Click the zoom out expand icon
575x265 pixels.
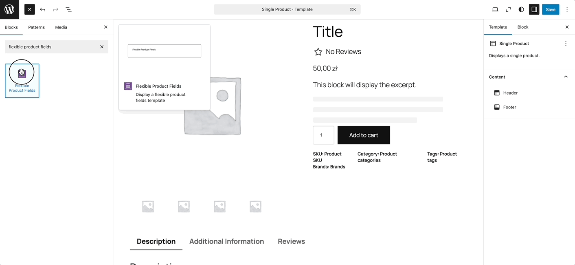point(508,9)
